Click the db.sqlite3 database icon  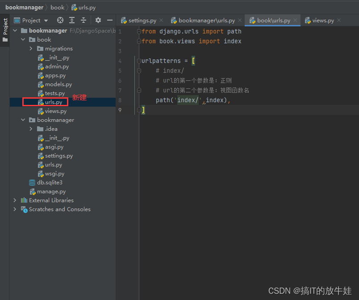point(32,183)
